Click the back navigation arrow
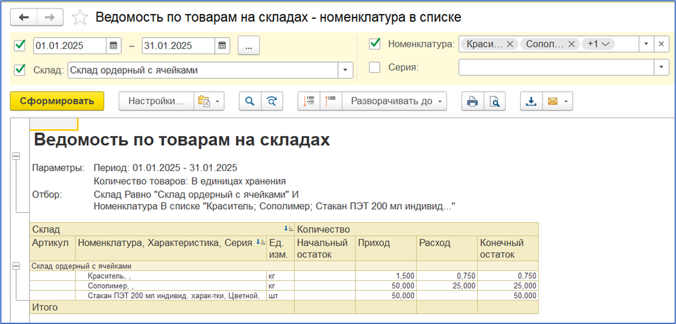 click(25, 17)
